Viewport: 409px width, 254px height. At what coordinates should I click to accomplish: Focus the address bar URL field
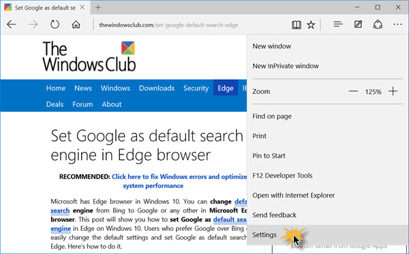point(168,25)
